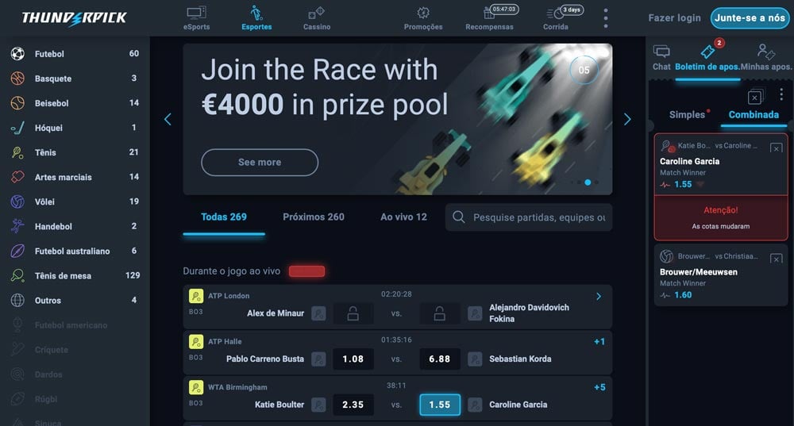794x426 pixels.
Task: Open the Recompensas gift icon
Action: pos(488,13)
